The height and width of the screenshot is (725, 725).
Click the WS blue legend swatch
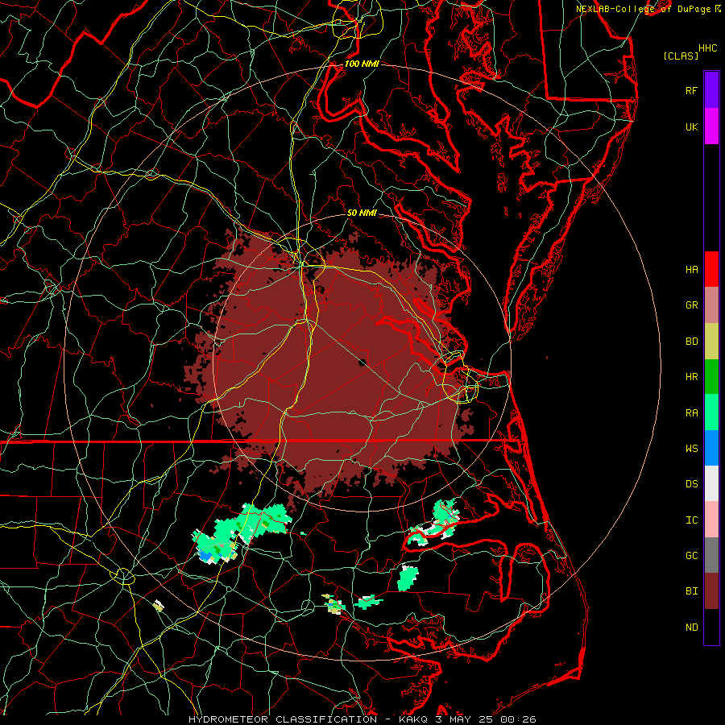(x=711, y=448)
